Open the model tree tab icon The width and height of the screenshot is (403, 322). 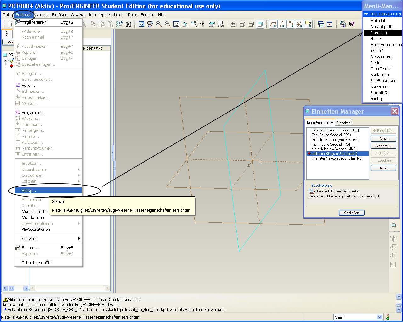7,34
